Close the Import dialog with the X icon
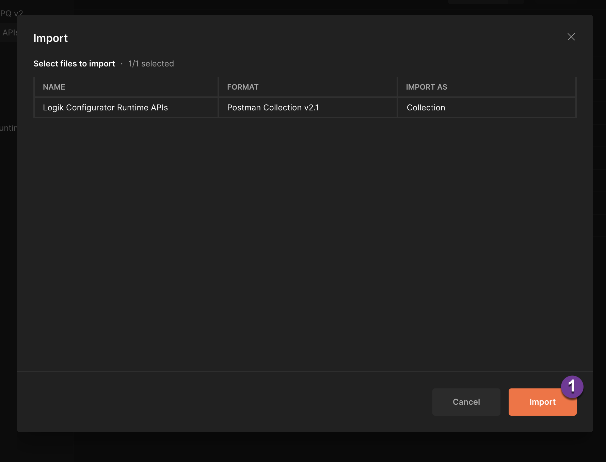The width and height of the screenshot is (606, 462). click(x=571, y=37)
